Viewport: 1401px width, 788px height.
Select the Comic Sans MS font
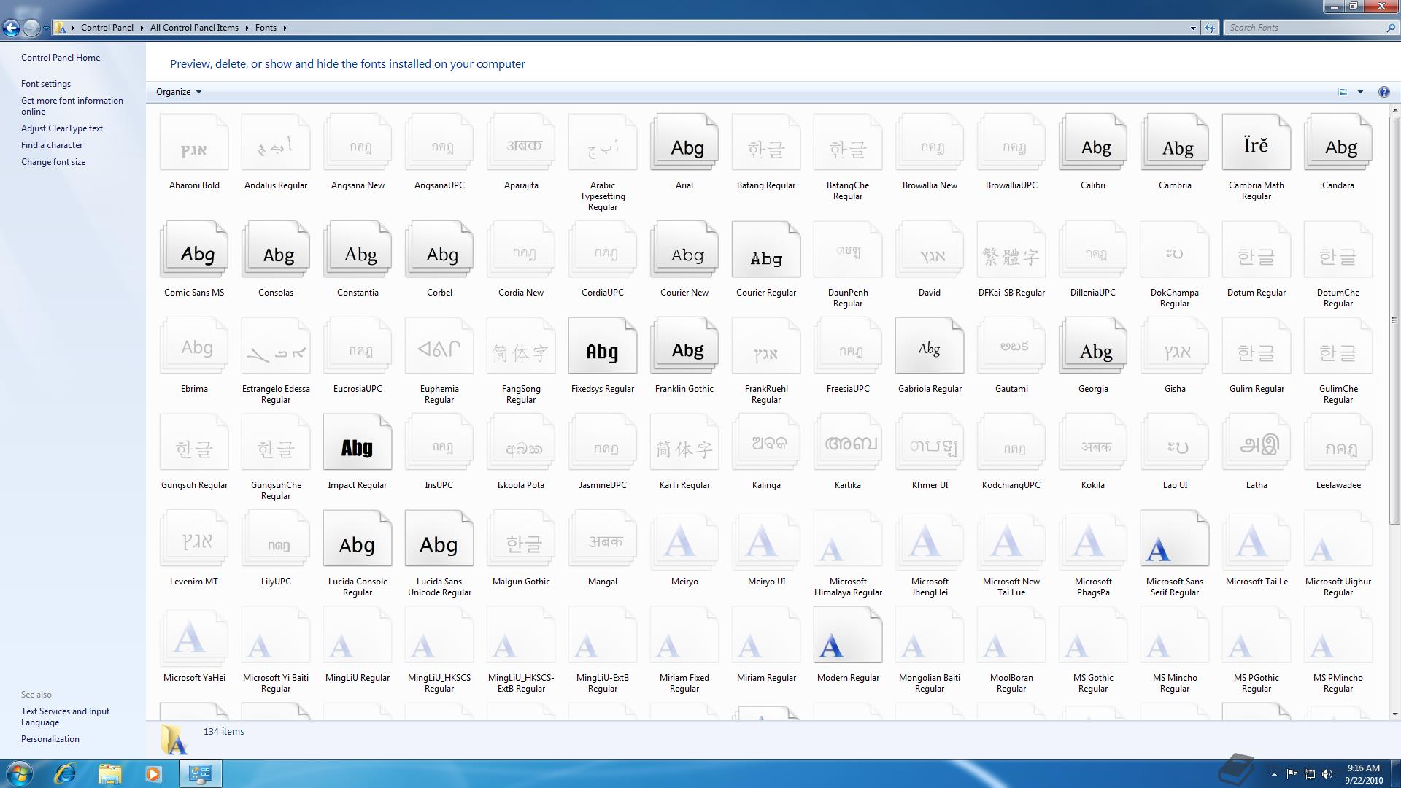tap(194, 250)
